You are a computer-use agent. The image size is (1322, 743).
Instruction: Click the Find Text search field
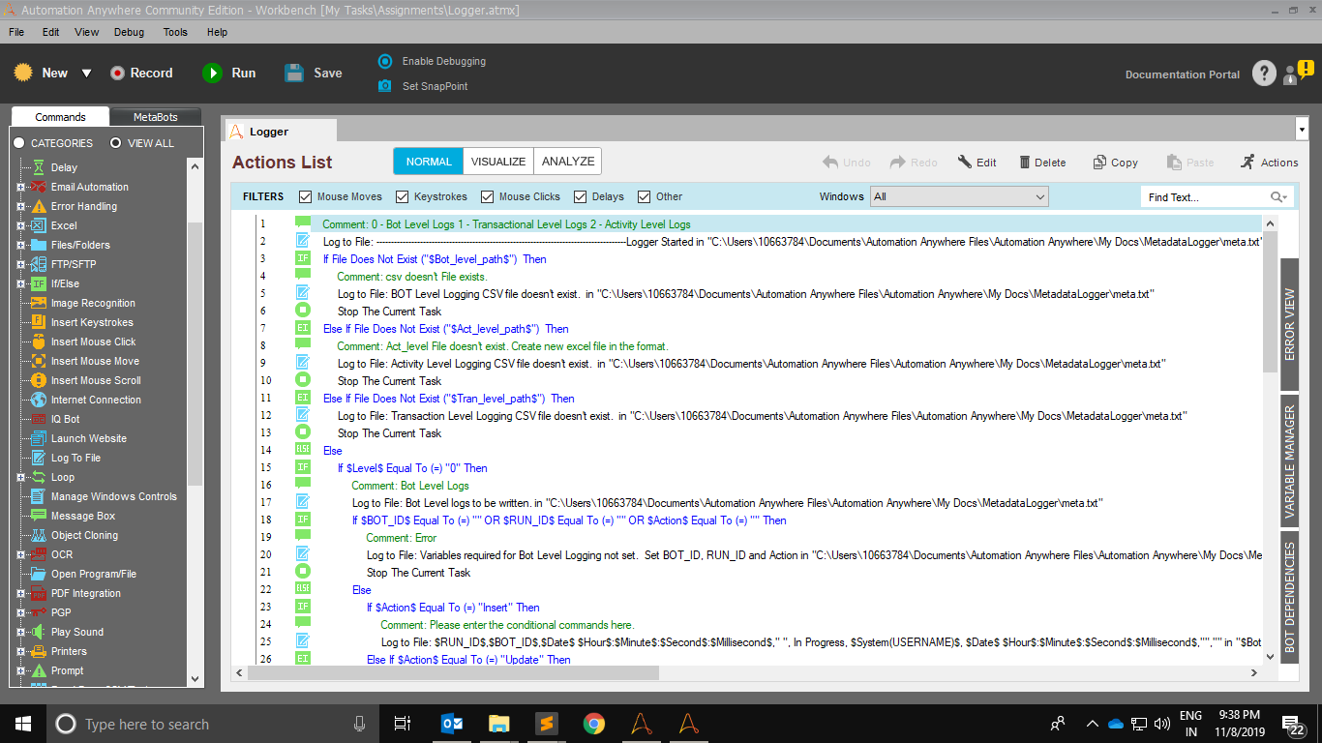(1205, 197)
